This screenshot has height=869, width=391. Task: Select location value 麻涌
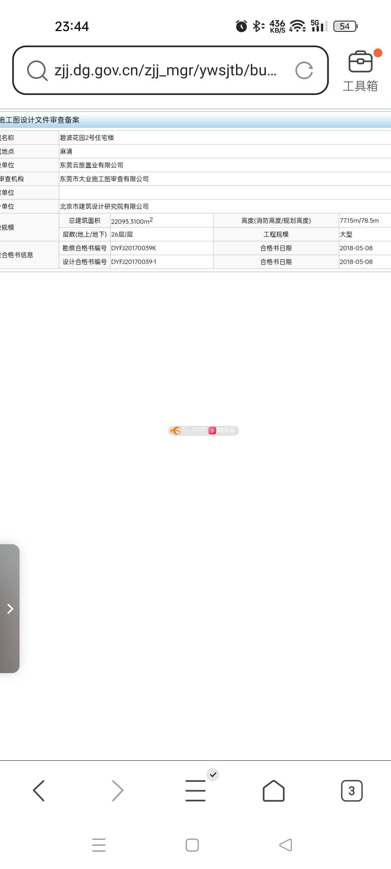(x=66, y=151)
